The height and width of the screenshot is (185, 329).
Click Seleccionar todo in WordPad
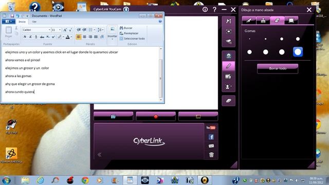[132, 39]
